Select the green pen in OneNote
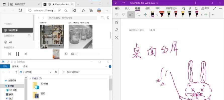Viewport: 224px width, 100px height. point(169,14)
